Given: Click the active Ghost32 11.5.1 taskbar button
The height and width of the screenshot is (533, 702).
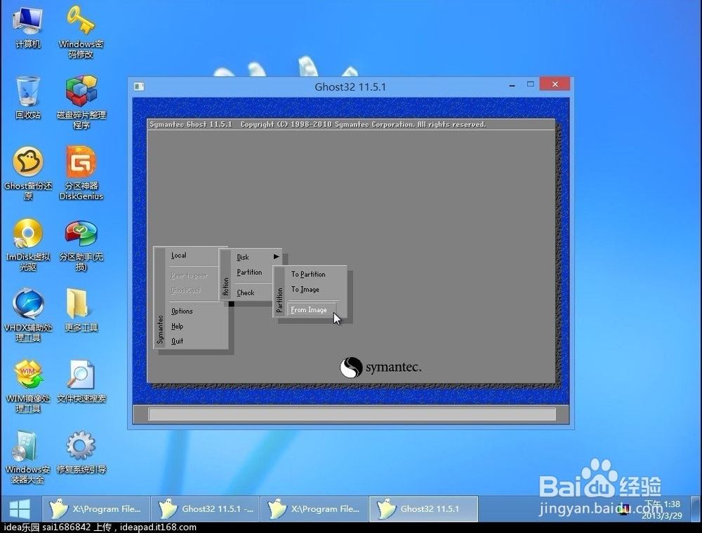Looking at the screenshot, I should point(424,509).
